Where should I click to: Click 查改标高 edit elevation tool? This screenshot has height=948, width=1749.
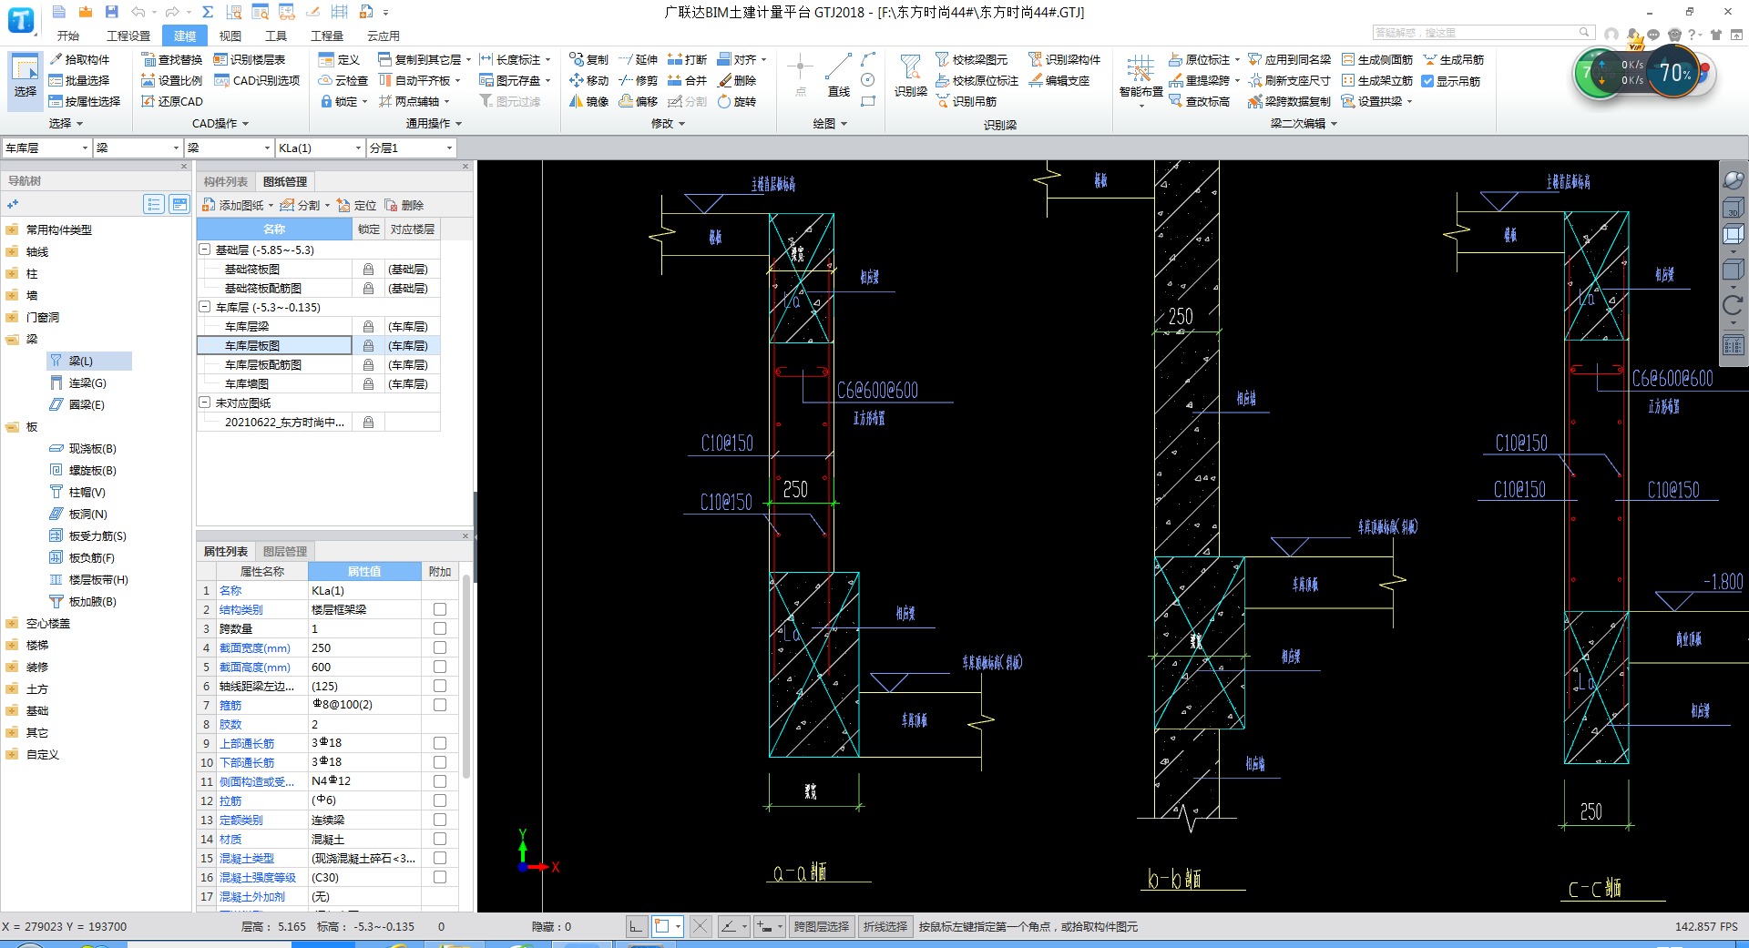(1200, 101)
